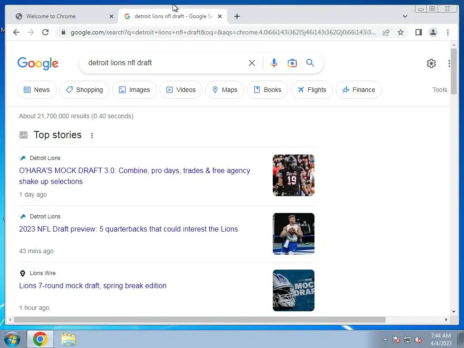Click the horizontal scrollbar left arrow
The image size is (464, 348).
click(x=10, y=319)
